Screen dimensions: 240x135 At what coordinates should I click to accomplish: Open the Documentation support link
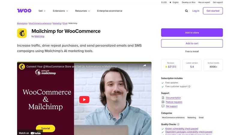coord(173,98)
